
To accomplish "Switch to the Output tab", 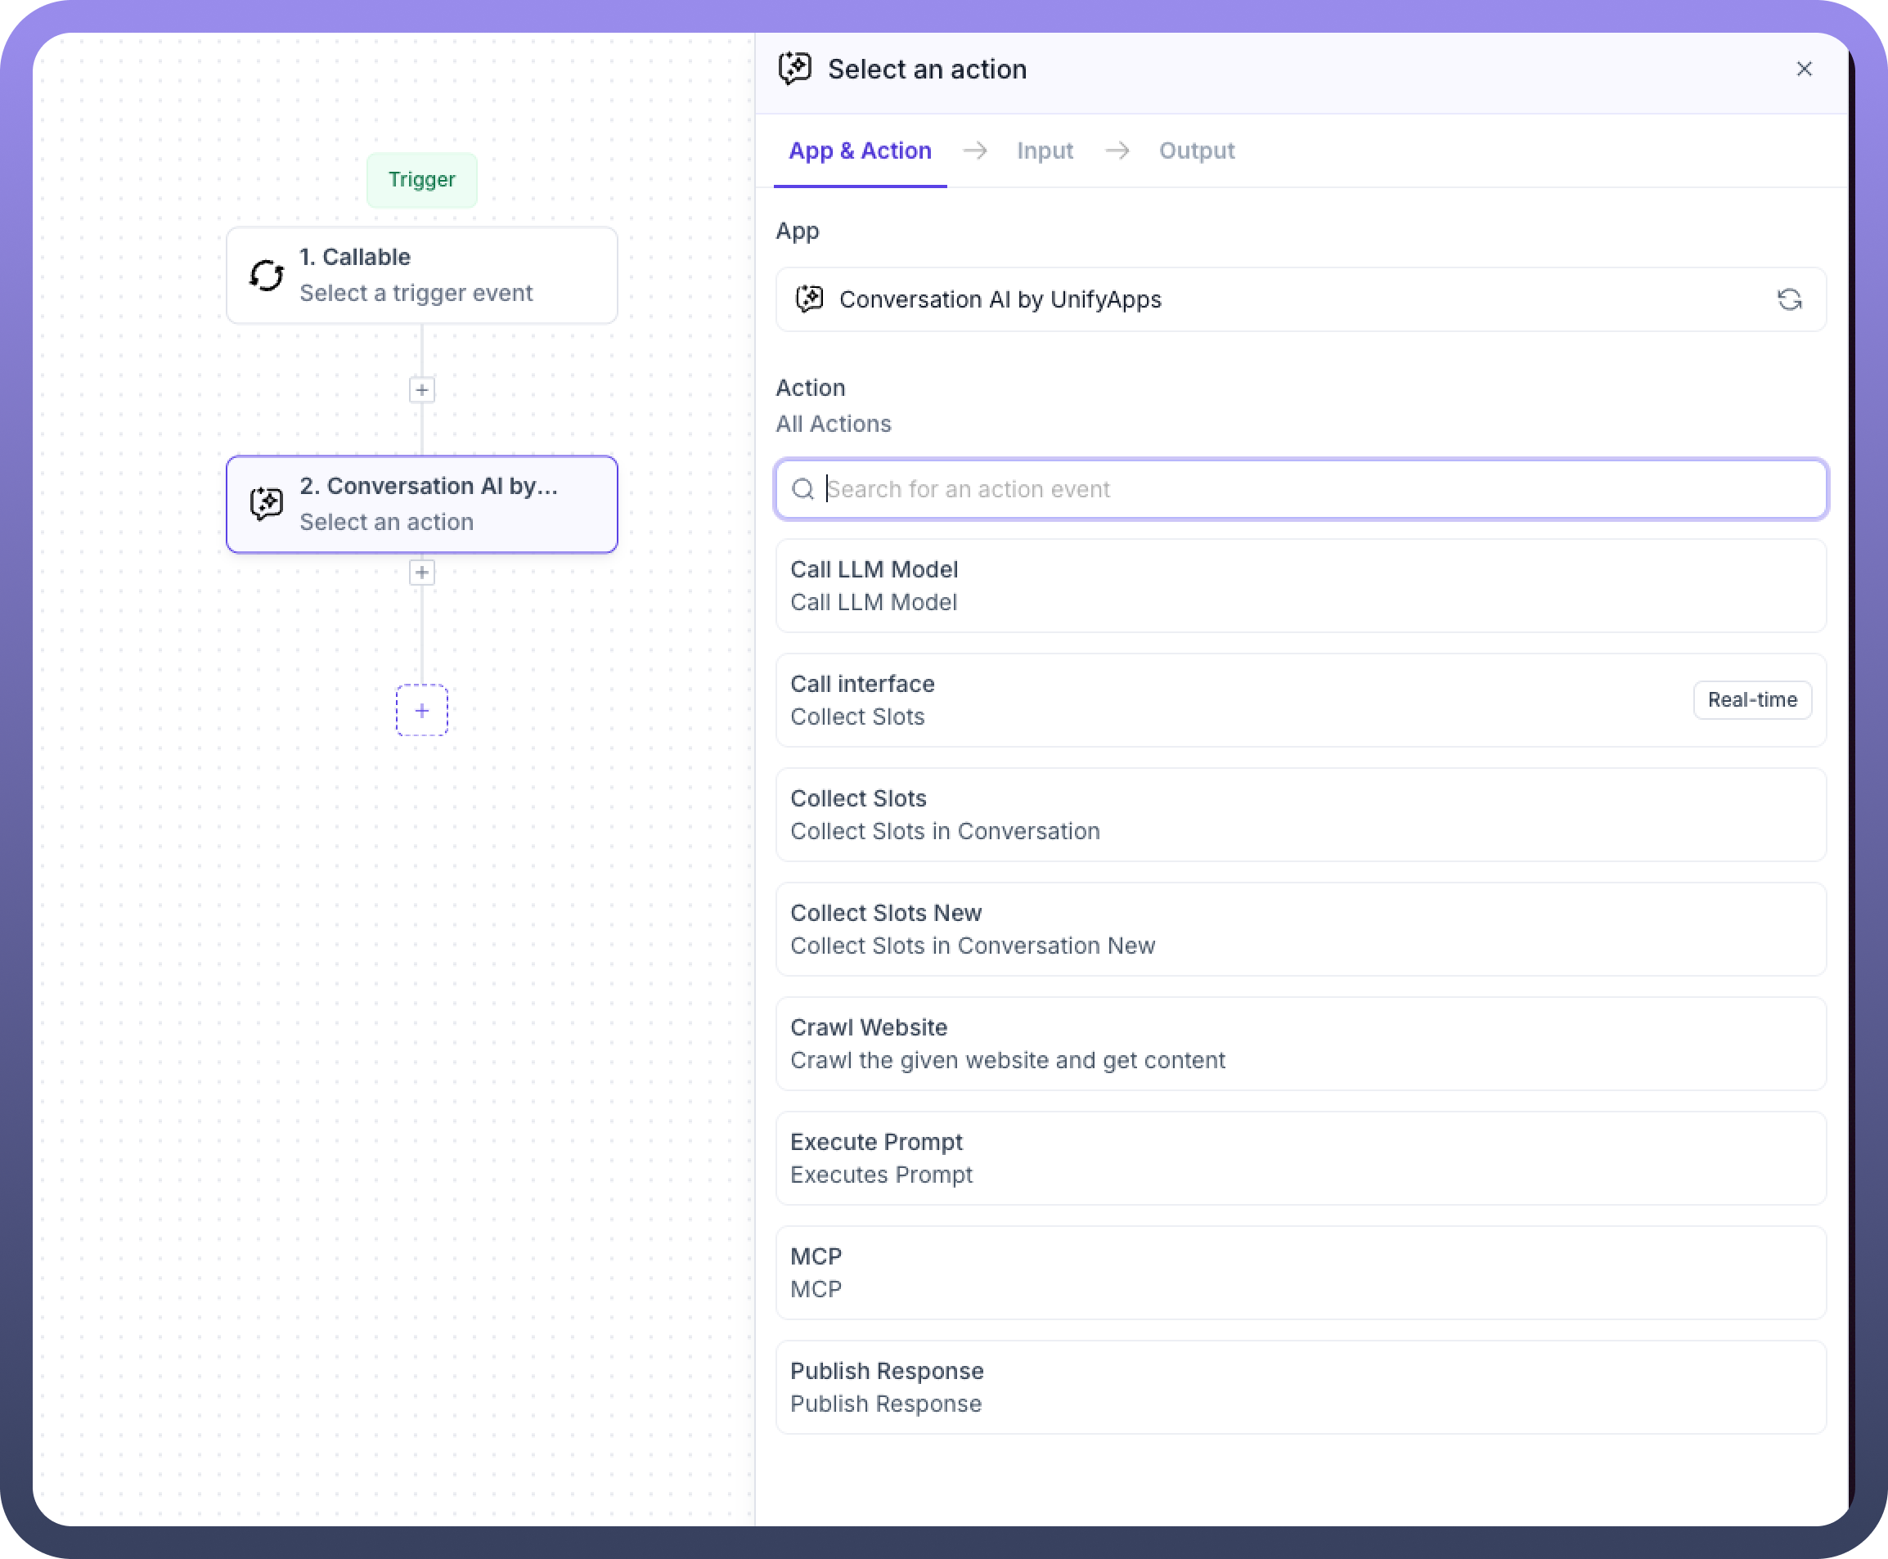I will pos(1195,151).
